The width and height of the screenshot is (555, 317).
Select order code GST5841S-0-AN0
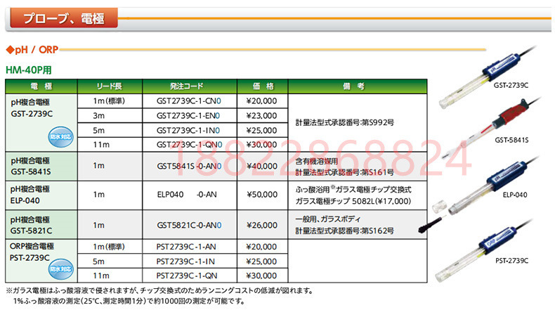tap(188, 166)
